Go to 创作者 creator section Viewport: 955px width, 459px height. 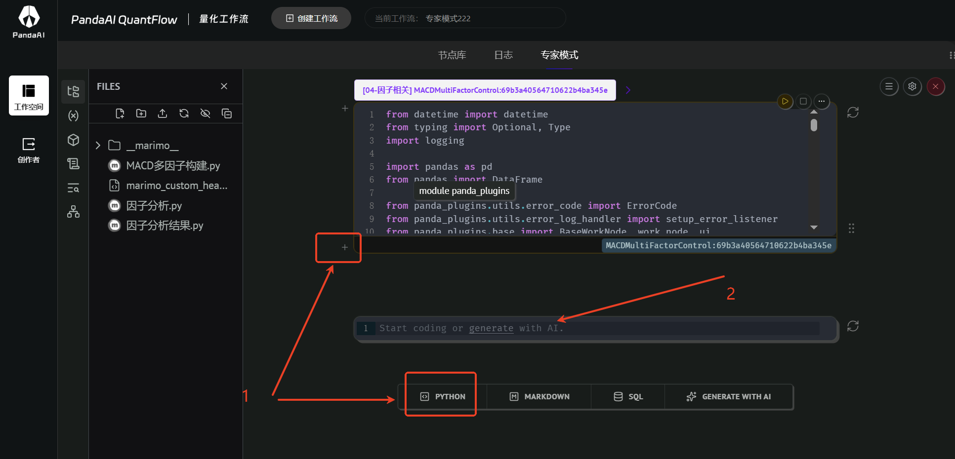(x=29, y=150)
